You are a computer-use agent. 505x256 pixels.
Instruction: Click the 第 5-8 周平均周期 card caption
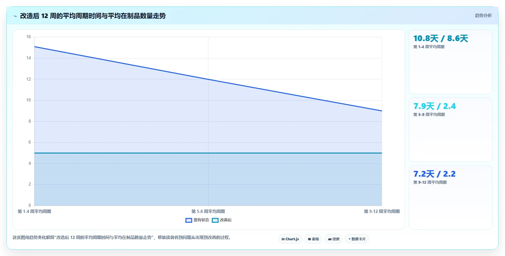(x=429, y=115)
